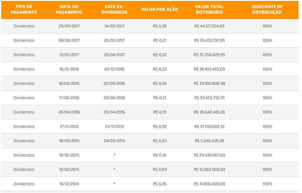Click total value R$ 15.062.000,00
302x193 pixels.
pos(209,170)
